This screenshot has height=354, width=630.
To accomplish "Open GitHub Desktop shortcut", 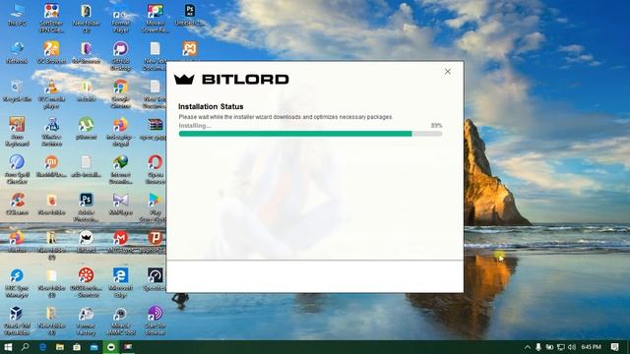I will pos(120,56).
